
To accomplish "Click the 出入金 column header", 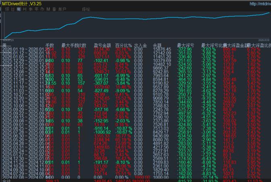I will coord(140,46).
